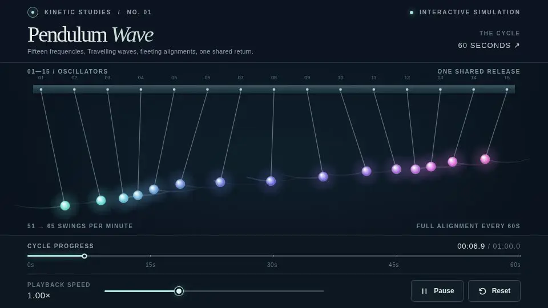Click the 60 SECONDS cycle link

489,46
